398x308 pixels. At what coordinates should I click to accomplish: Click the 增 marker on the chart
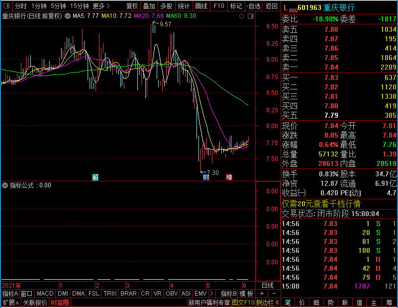point(229,177)
